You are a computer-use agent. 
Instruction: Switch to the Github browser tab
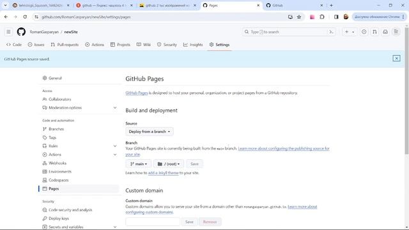[x=294, y=5]
